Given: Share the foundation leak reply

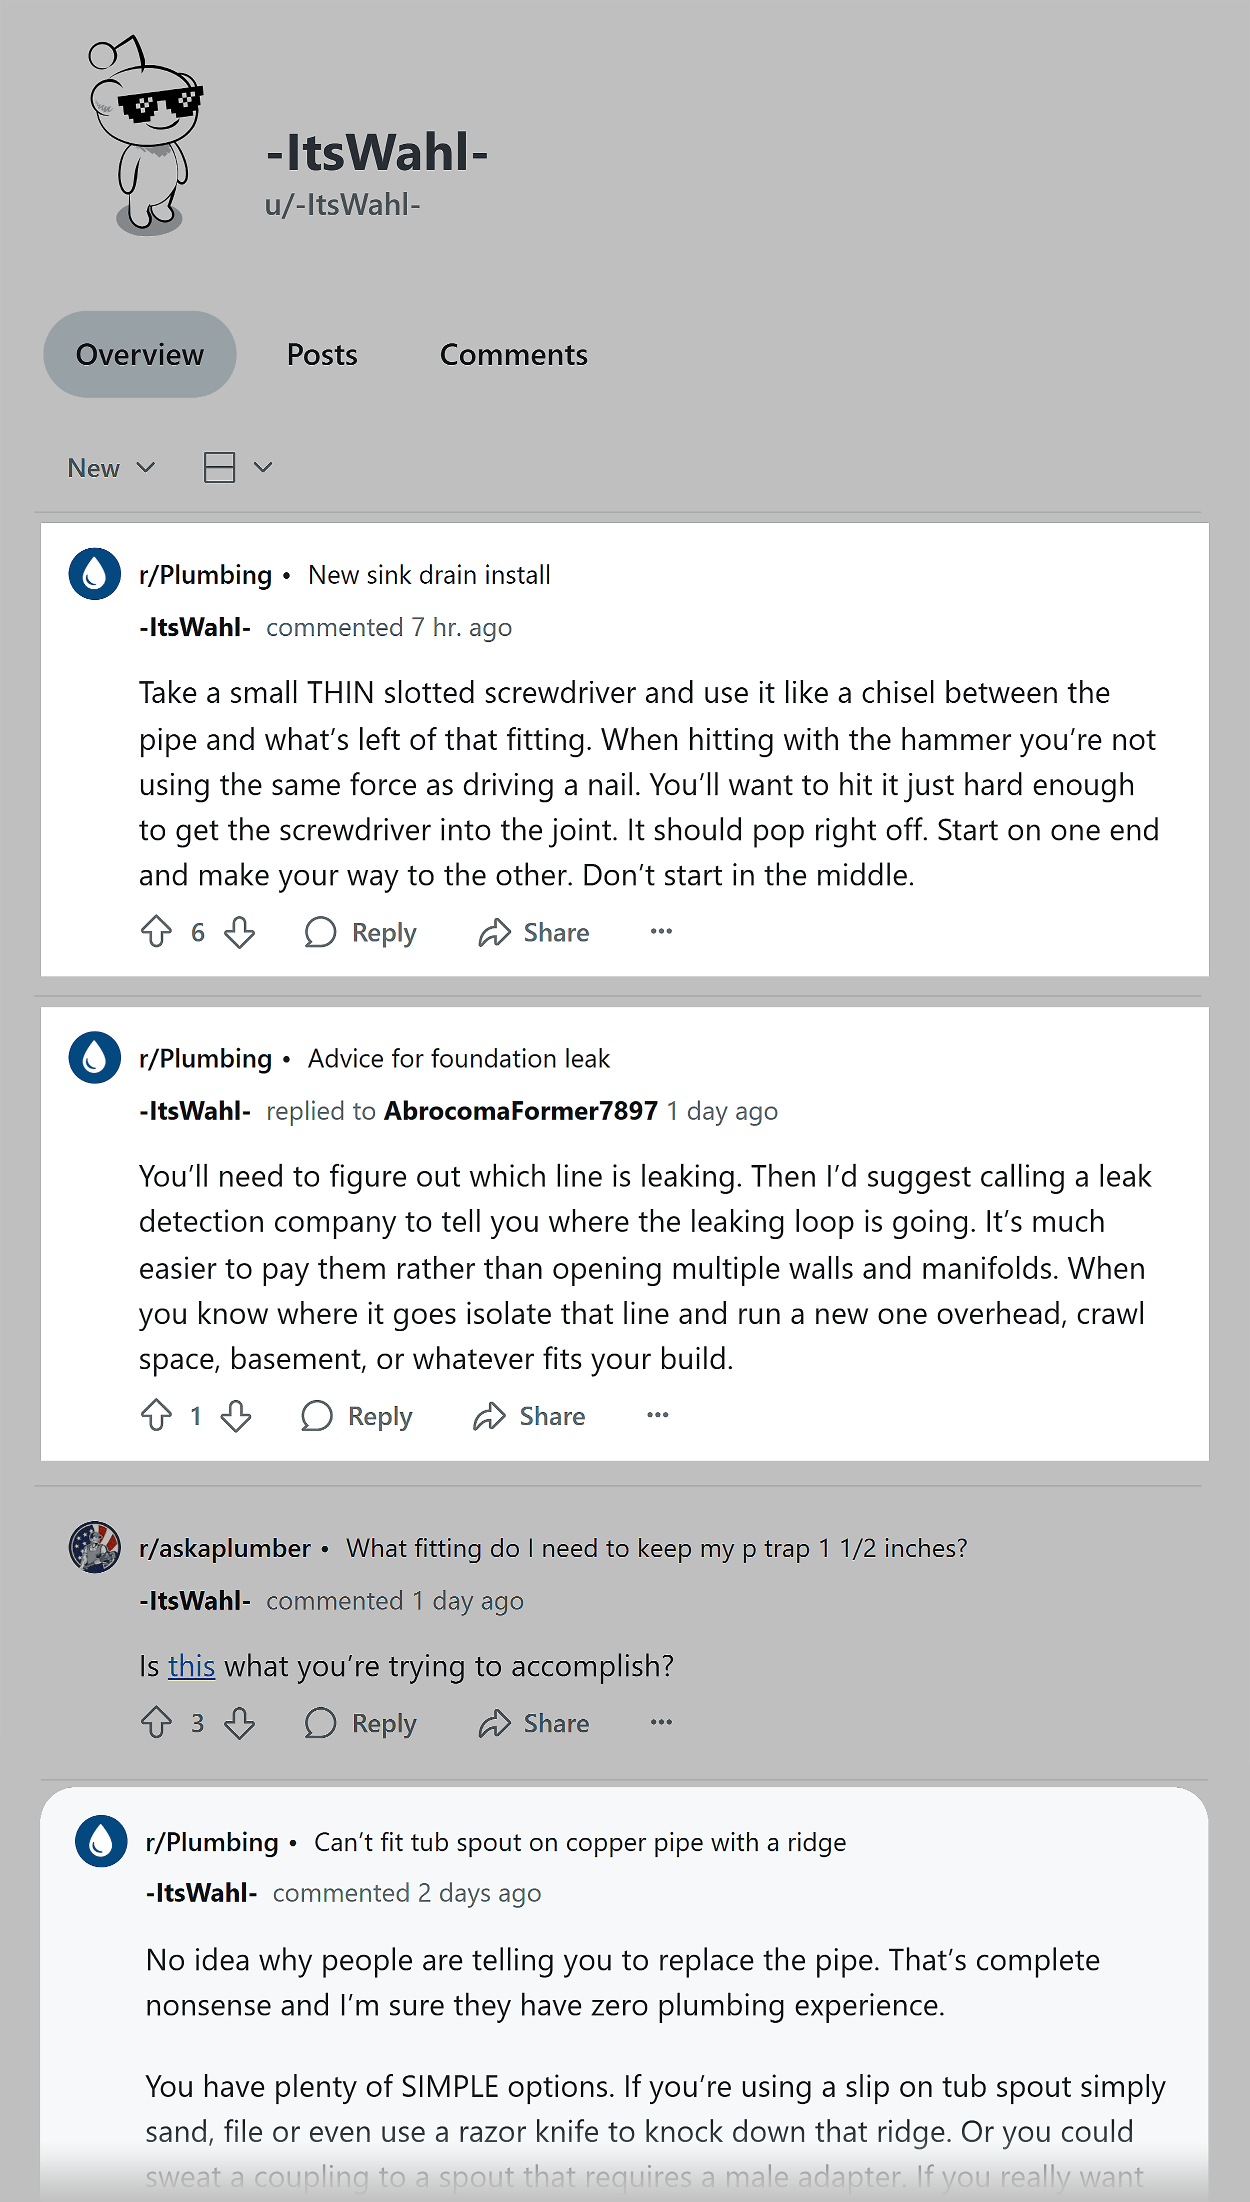Looking at the screenshot, I should 529,1415.
